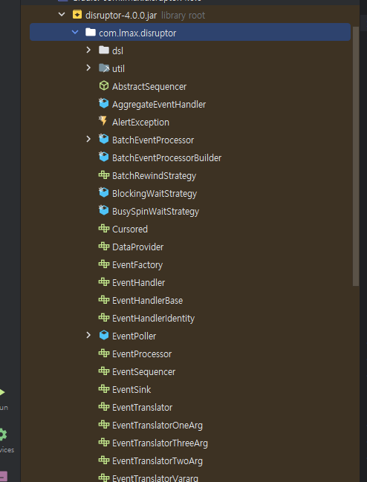This screenshot has width=367, height=482.
Task: Click the BusySpinWaitStrategy class icon
Action: coord(103,210)
